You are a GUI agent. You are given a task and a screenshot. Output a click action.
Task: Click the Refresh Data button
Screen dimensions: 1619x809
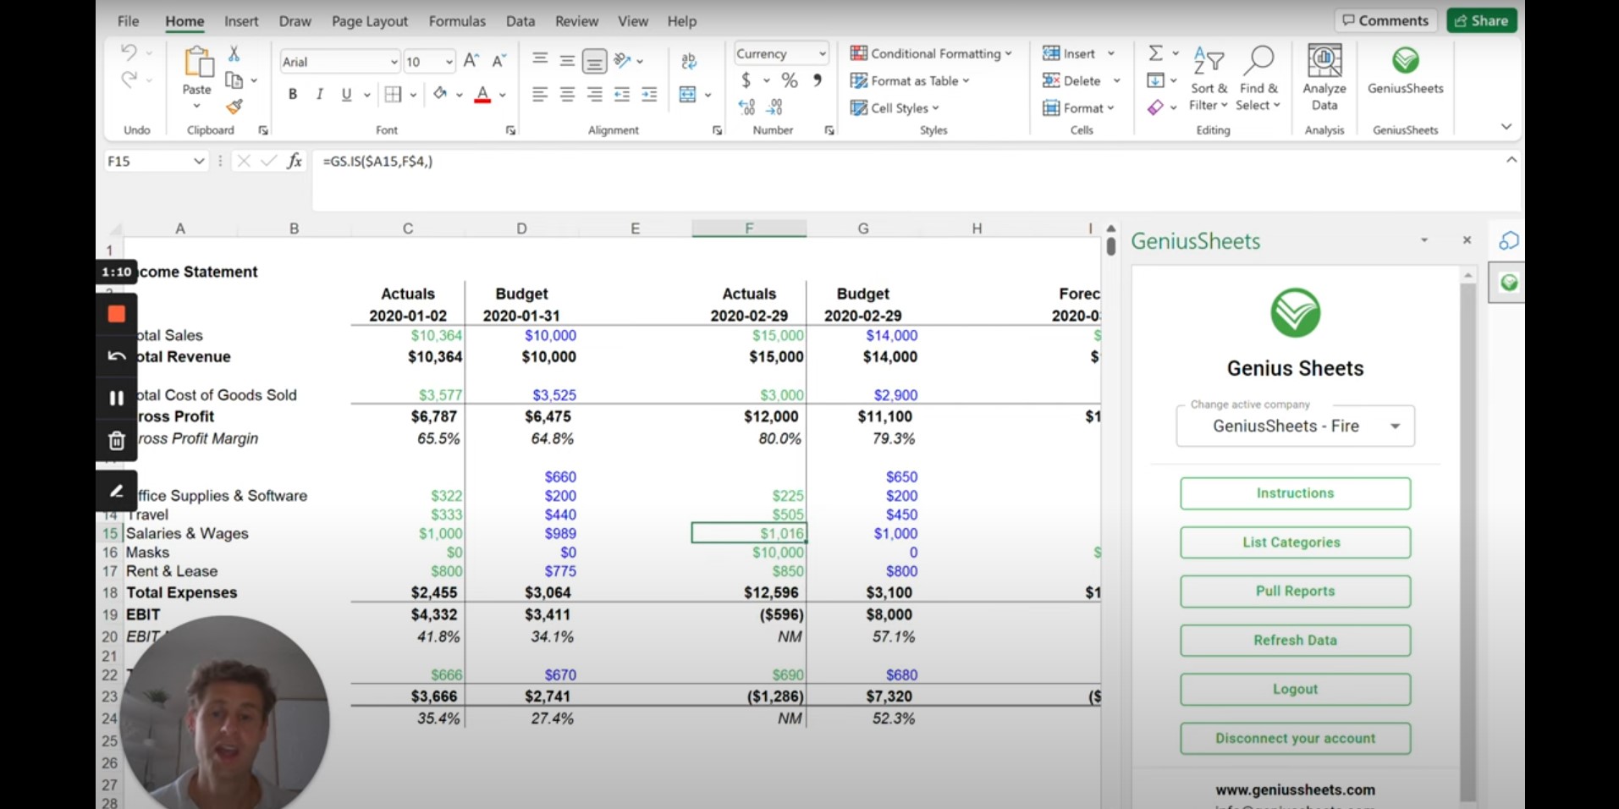pos(1295,641)
